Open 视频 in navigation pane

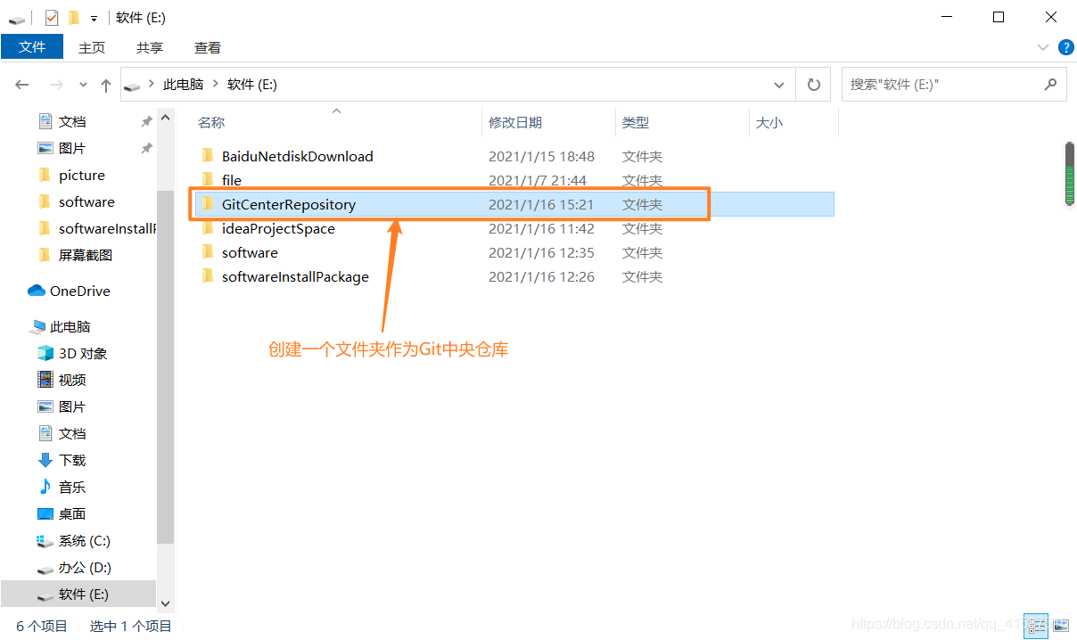[71, 380]
